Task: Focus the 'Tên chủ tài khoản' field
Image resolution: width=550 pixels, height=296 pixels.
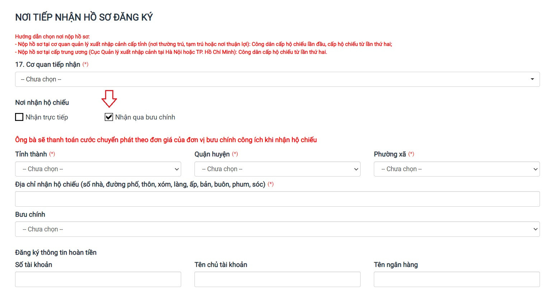Action: pyautogui.click(x=277, y=279)
